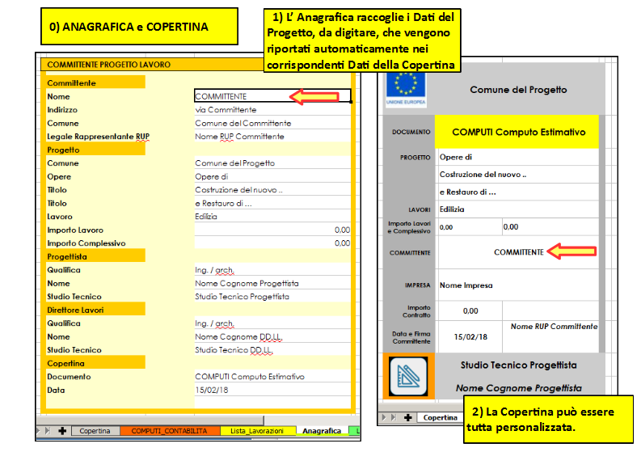Click the centered COMMITTENTE value on Copertina
Screen dimensions: 641x452
(x=519, y=252)
